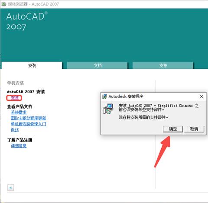Close the Autodesk 安装程序 dialog
Screen dimensions: 208x203
pos(201,97)
